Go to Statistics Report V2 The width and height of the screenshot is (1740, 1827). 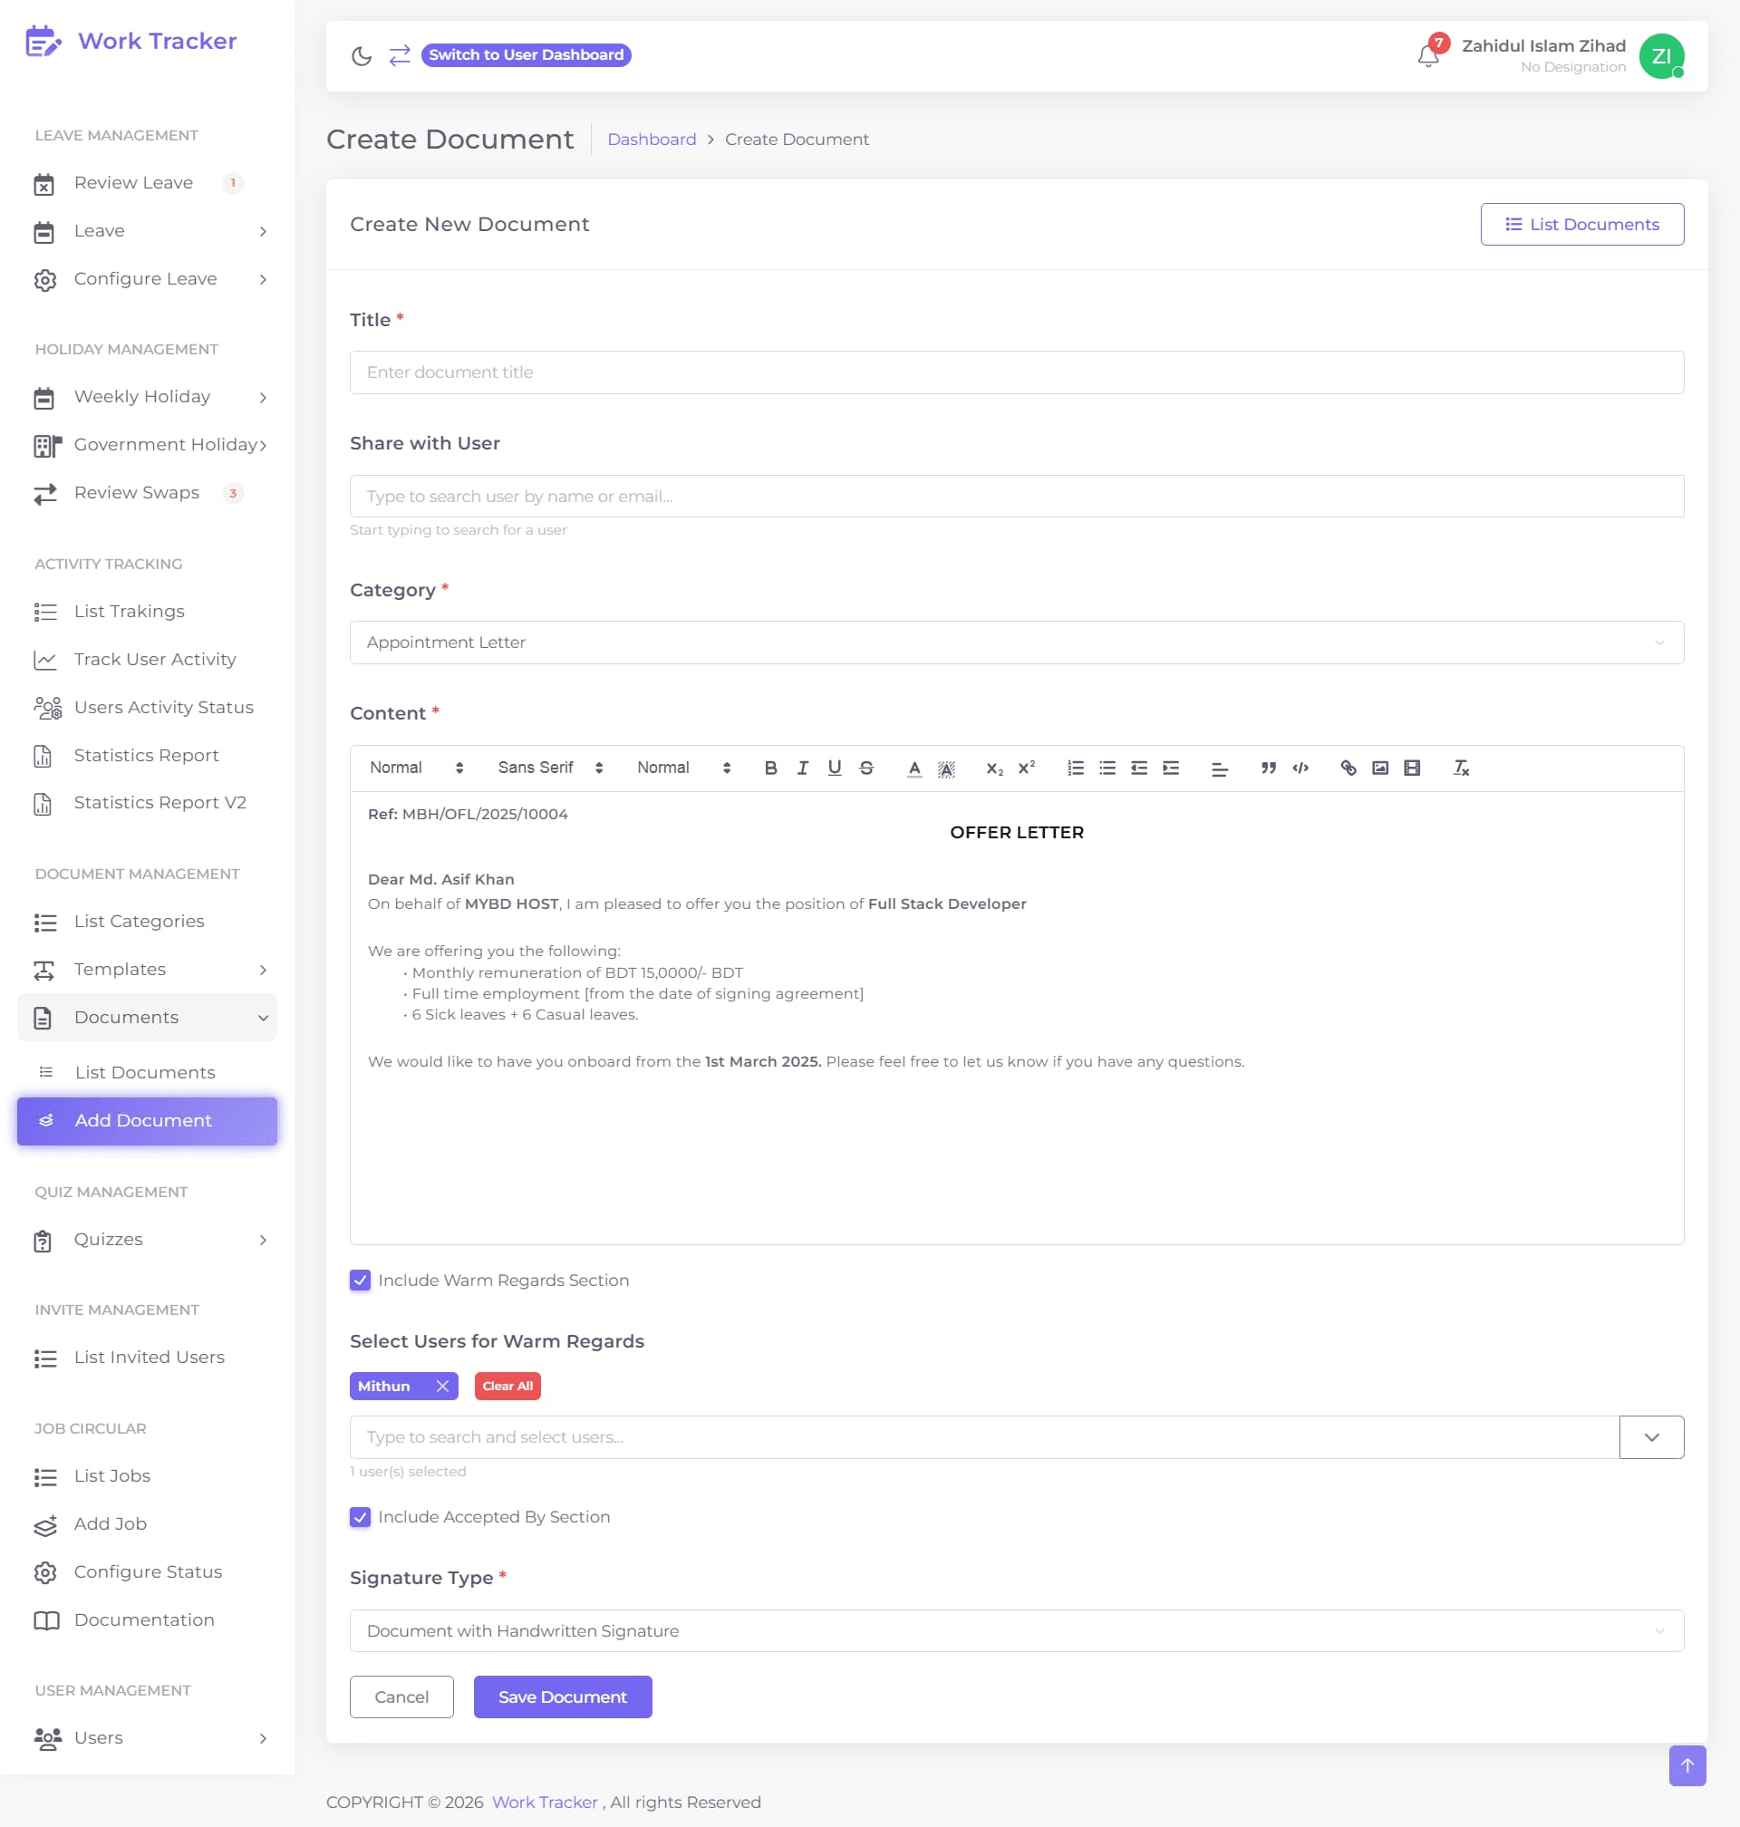(x=147, y=803)
